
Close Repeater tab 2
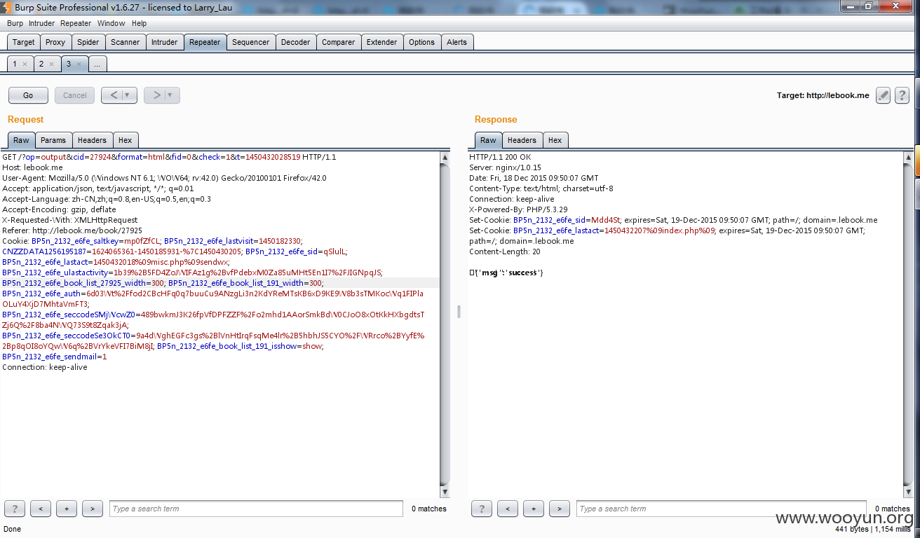51,64
